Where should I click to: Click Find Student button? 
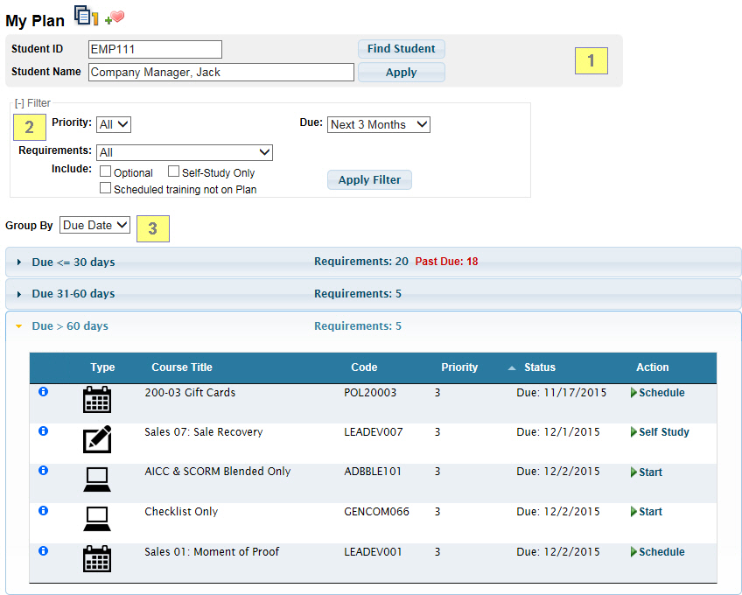point(401,49)
